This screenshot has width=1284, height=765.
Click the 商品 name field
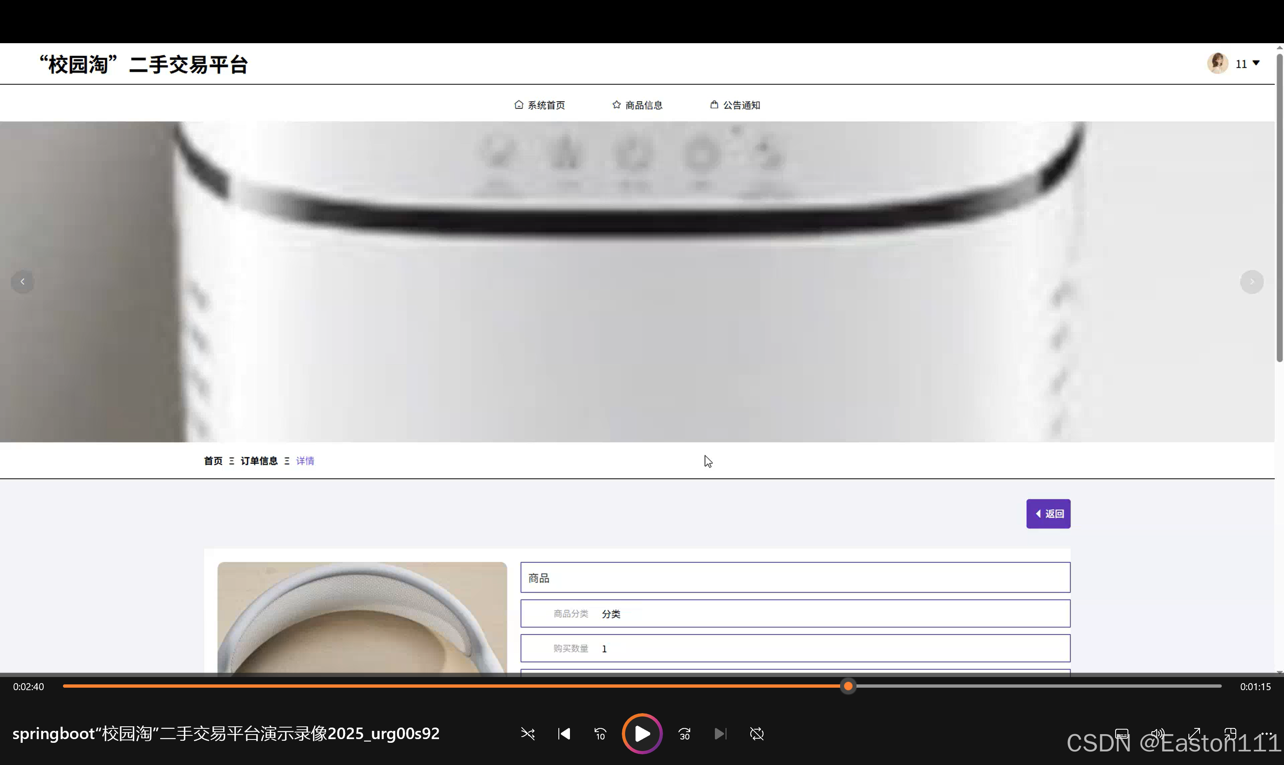[x=795, y=577]
